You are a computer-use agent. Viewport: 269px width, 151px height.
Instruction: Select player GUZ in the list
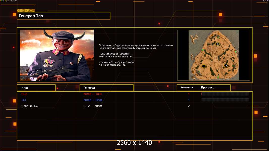[24, 94]
